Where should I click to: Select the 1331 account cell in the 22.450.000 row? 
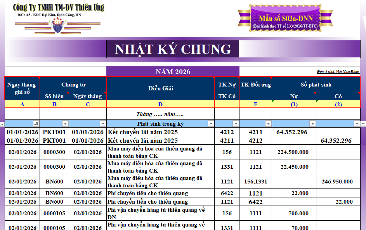(x=227, y=167)
